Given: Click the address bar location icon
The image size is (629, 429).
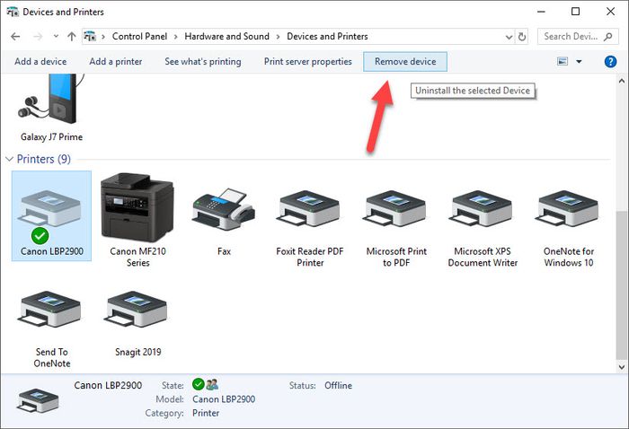Looking at the screenshot, I should click(90, 37).
